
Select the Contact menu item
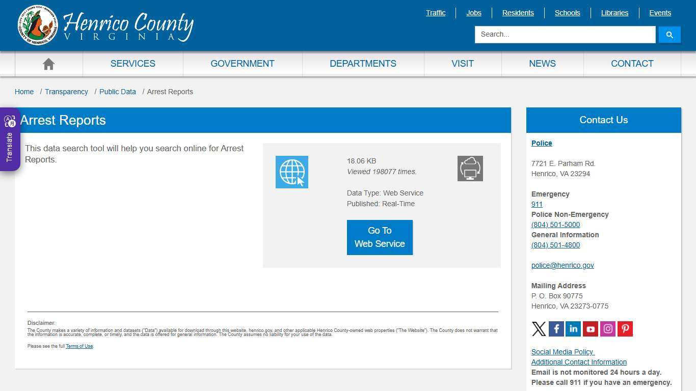632,63
